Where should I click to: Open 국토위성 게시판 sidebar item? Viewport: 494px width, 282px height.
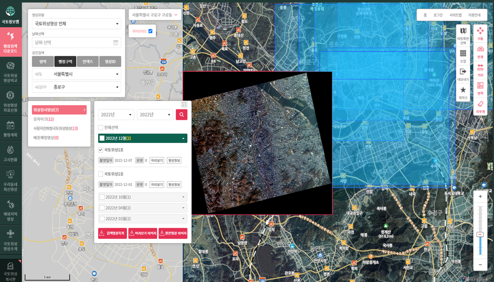(10, 271)
